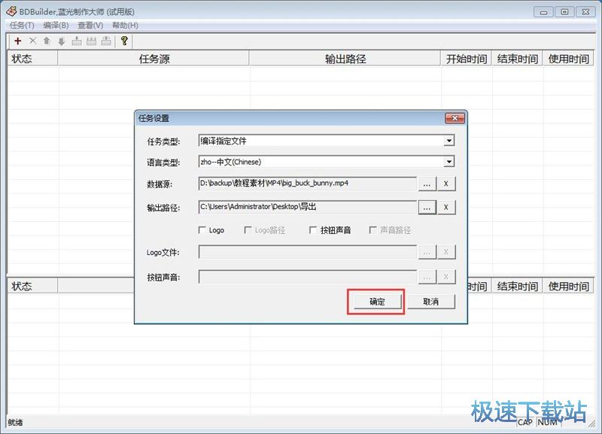The image size is (602, 434).
Task: Click the 任务源 column header
Action: (x=154, y=59)
